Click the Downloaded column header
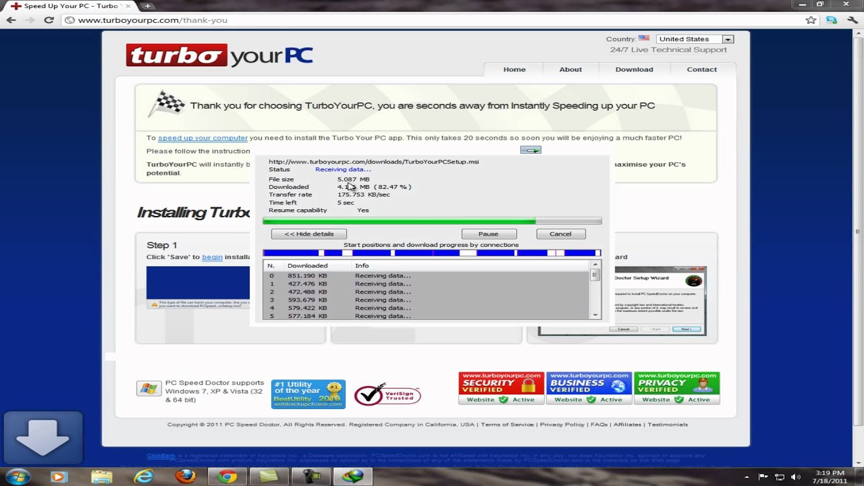 [x=308, y=266]
